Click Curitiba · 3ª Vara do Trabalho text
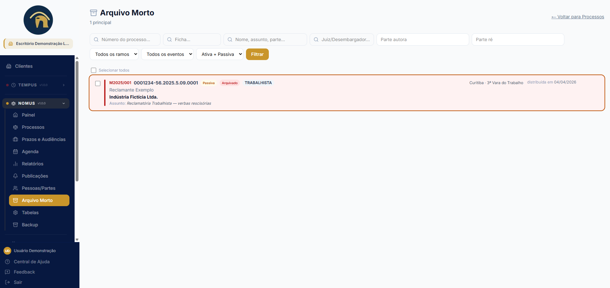 click(496, 83)
